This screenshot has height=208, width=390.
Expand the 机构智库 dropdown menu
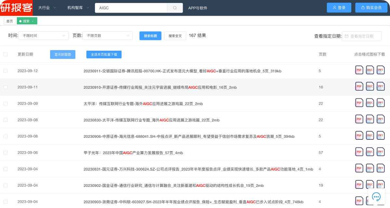point(78,8)
